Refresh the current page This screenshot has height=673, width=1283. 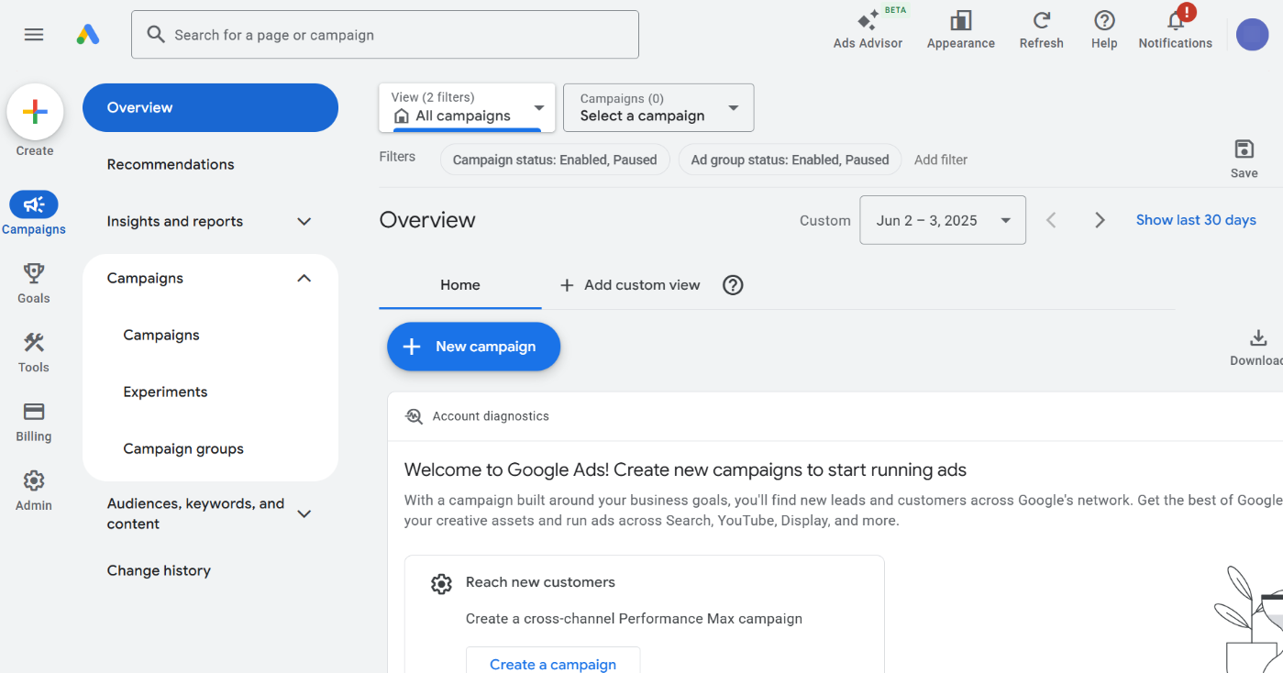pyautogui.click(x=1041, y=28)
